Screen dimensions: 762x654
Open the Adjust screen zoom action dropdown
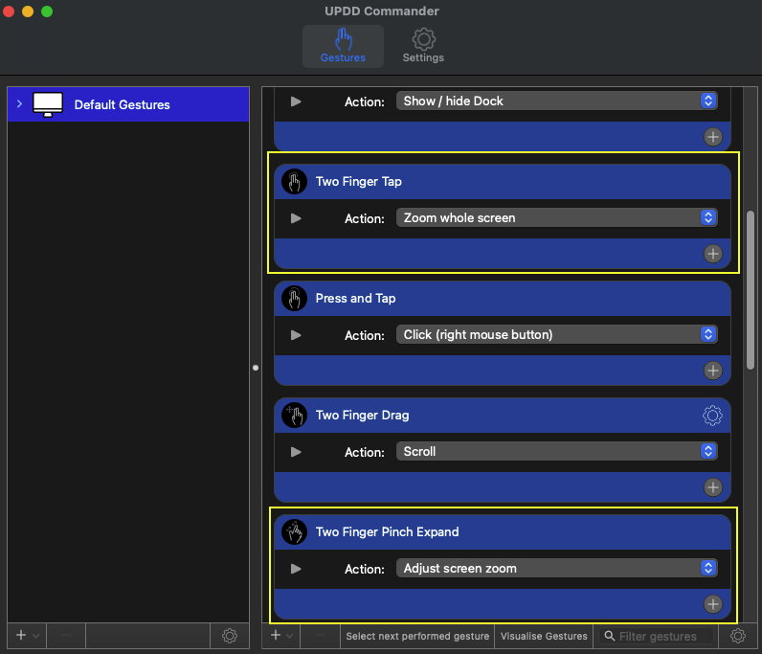556,569
